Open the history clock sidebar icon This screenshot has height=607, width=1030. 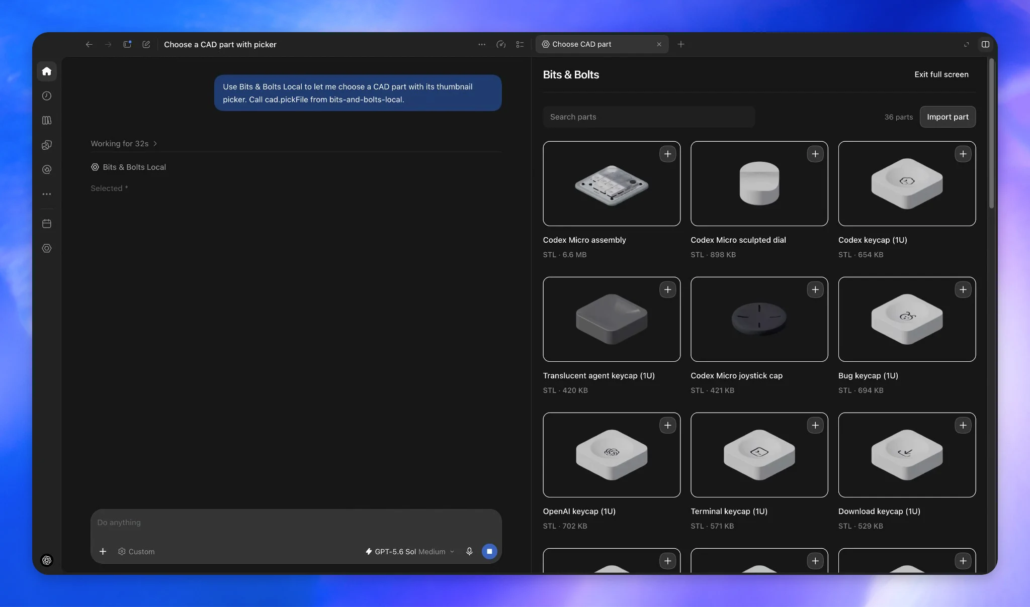coord(47,96)
